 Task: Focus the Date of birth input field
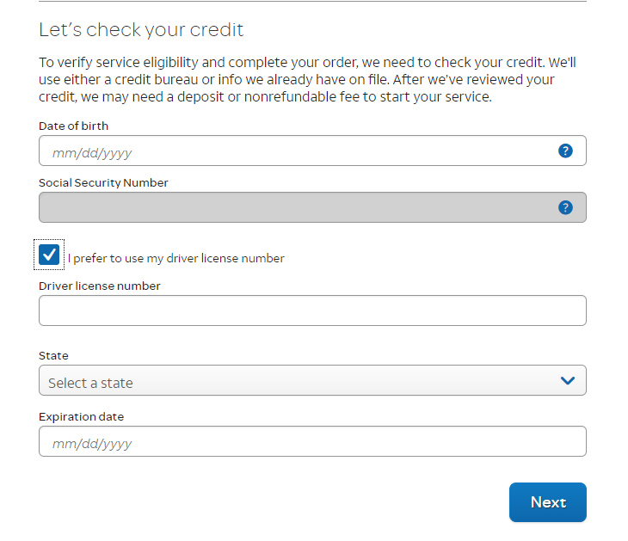click(292, 151)
